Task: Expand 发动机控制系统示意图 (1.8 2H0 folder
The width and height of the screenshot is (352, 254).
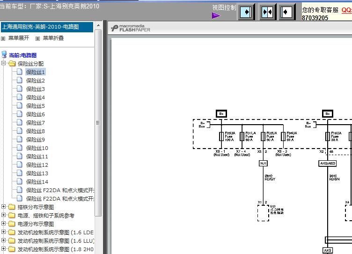Action: click(x=3, y=249)
